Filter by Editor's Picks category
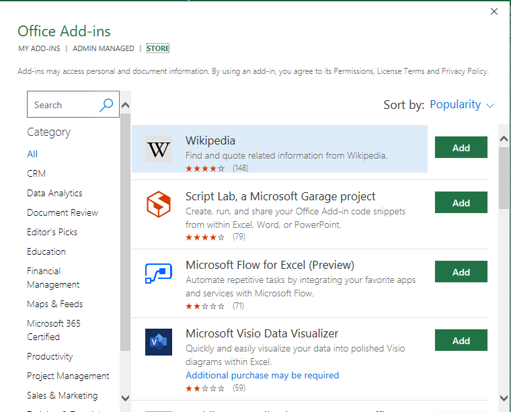Screen dimensions: 511x412 click(52, 232)
